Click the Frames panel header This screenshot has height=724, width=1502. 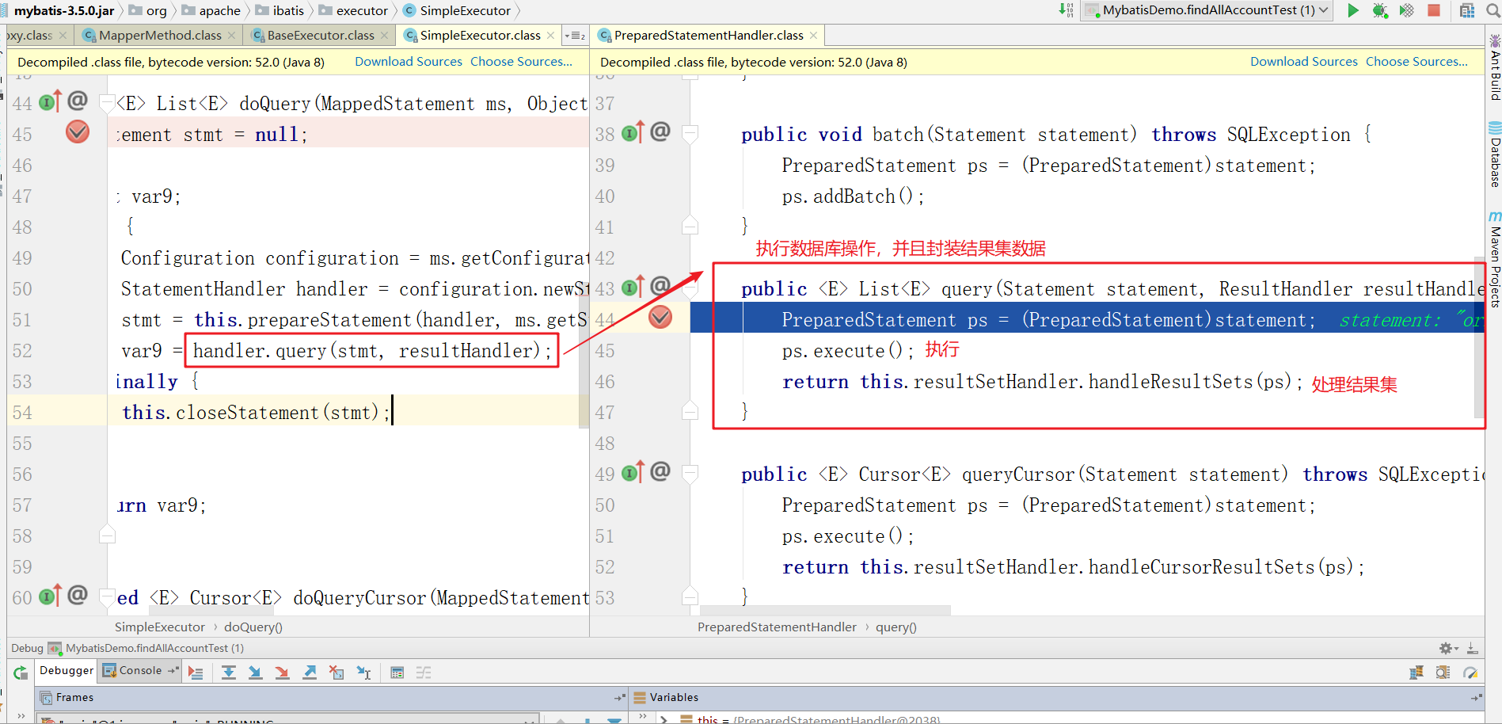(332, 698)
